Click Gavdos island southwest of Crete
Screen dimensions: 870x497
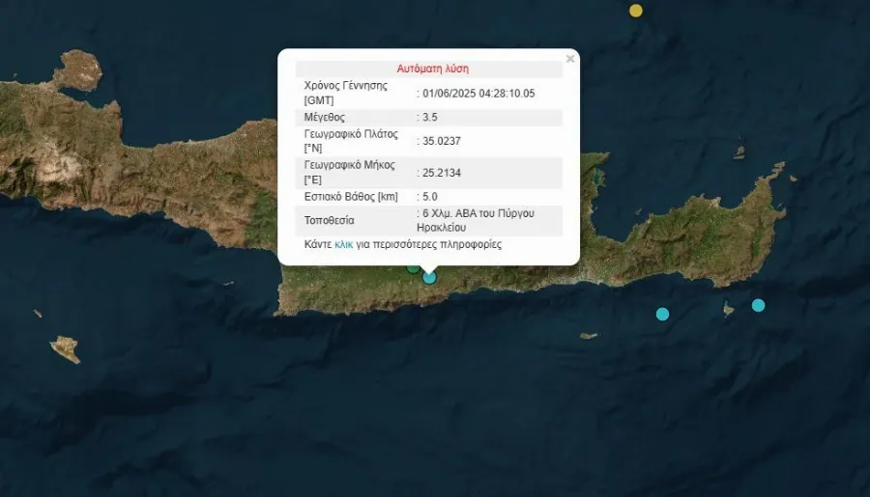[65, 348]
